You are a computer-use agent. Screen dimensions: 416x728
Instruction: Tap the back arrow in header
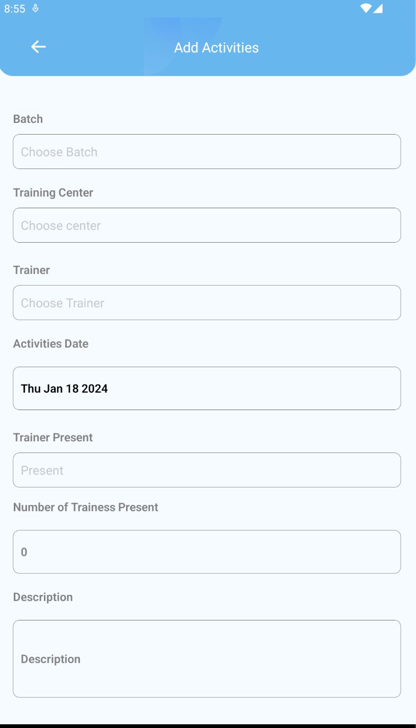[x=39, y=47]
